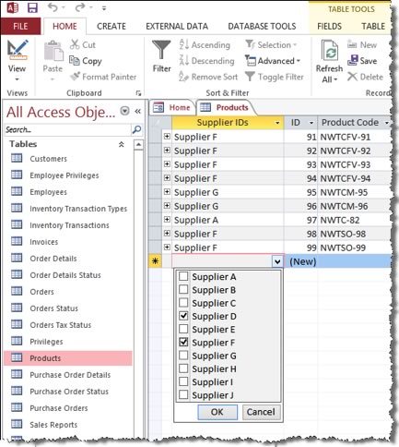This screenshot has height=447, width=399.
Task: Collapse the navigation pane with double chevron
Action: 137,111
